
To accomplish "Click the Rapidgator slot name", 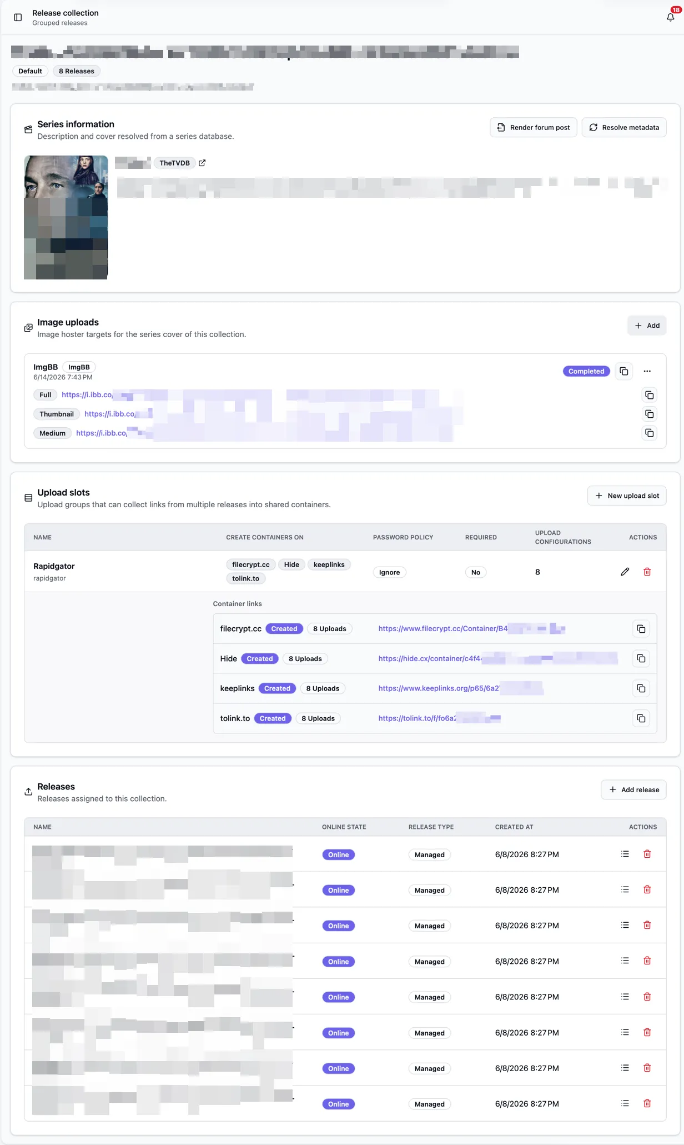I will pyautogui.click(x=54, y=566).
